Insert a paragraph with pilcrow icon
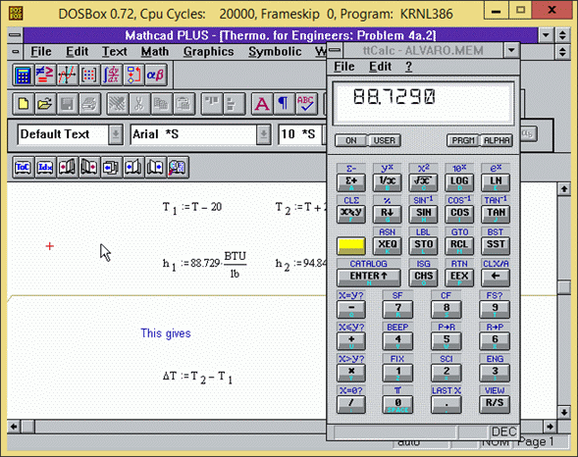The height and width of the screenshot is (457, 578). 284,104
